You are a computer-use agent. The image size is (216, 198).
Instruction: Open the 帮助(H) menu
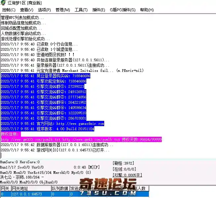(147, 10)
